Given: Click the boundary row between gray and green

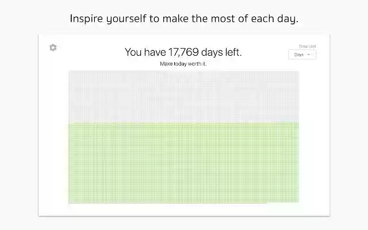Looking at the screenshot, I should [183, 122].
